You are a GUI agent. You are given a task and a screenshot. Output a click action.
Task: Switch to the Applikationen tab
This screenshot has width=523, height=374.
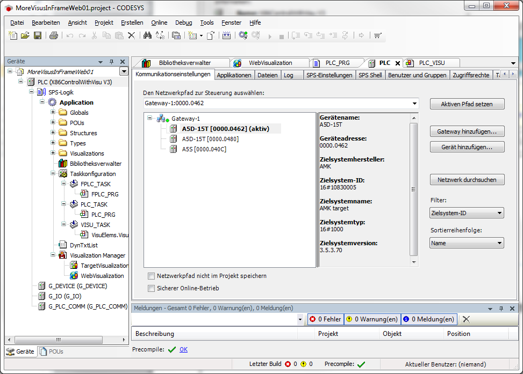(x=234, y=75)
